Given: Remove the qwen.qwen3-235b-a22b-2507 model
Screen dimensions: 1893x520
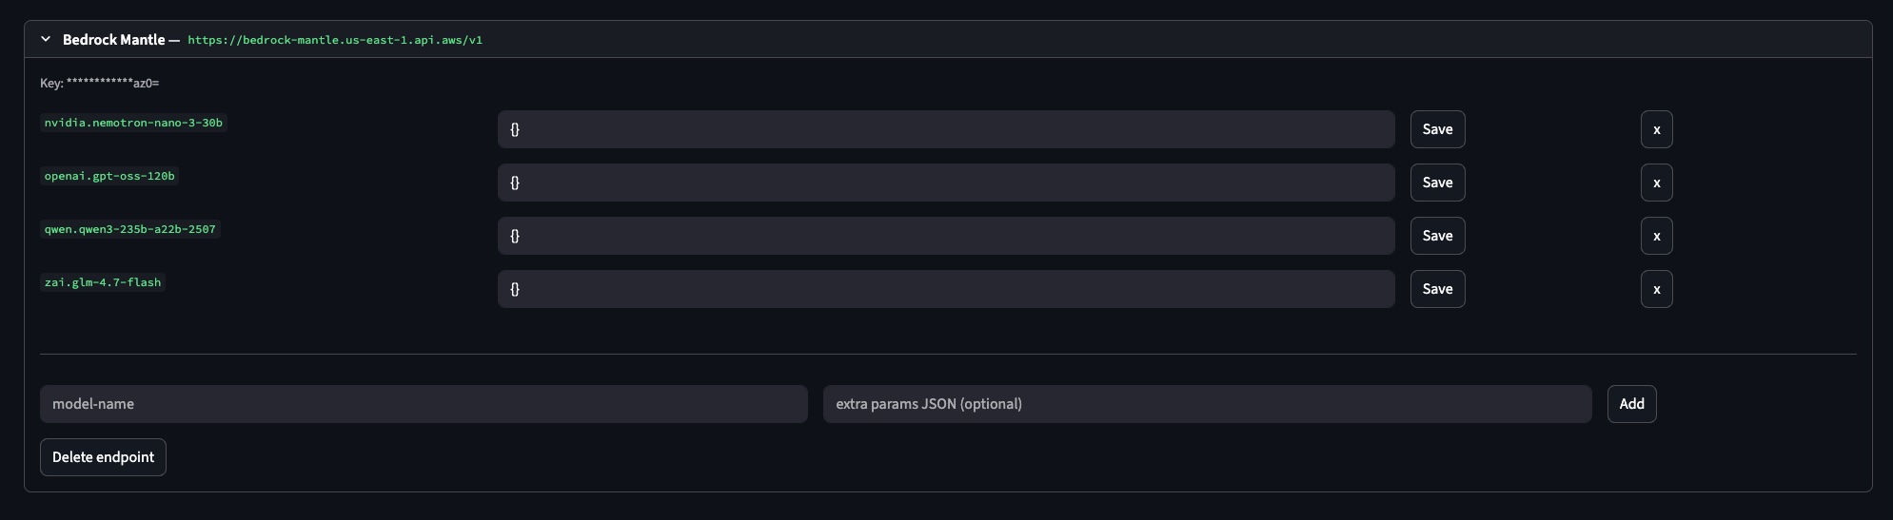Looking at the screenshot, I should click(x=1656, y=236).
